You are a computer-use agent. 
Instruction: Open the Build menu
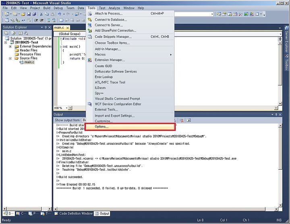(47, 8)
